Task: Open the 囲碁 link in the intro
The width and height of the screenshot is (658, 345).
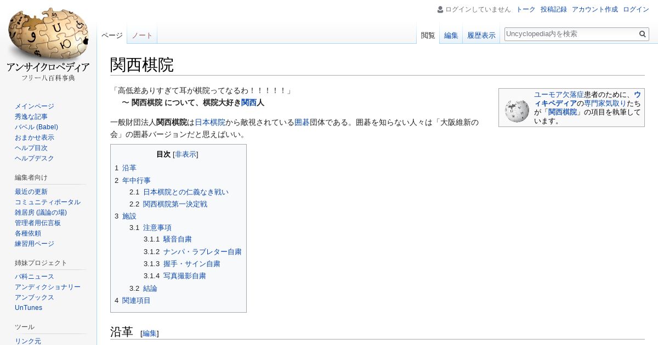Action: coord(302,122)
